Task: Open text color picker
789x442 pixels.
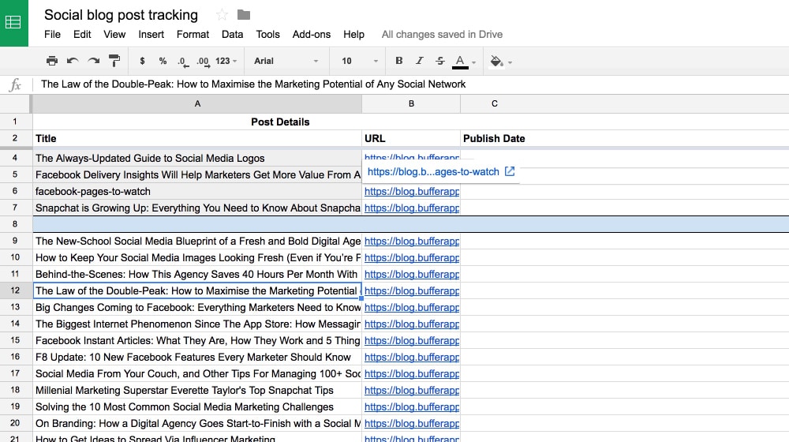Action: 460,62
